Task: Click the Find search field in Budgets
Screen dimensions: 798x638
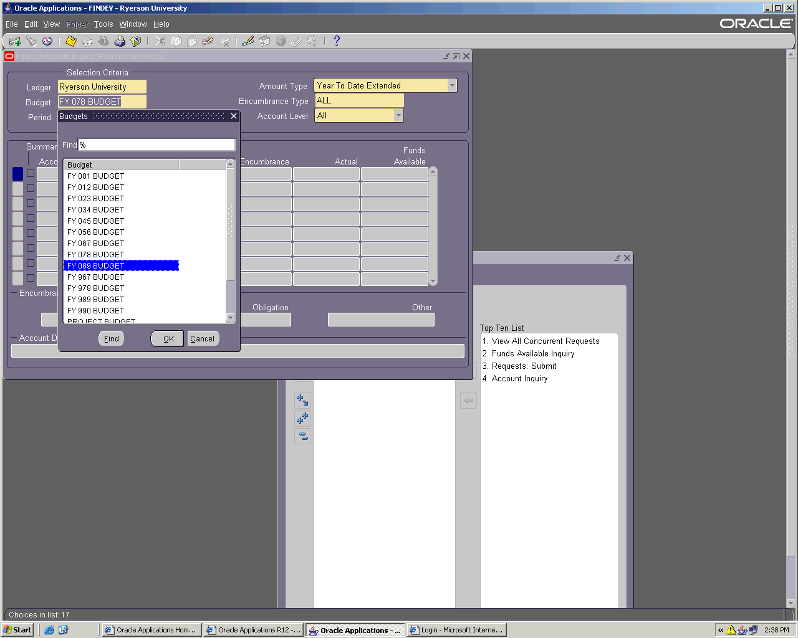Action: point(156,145)
